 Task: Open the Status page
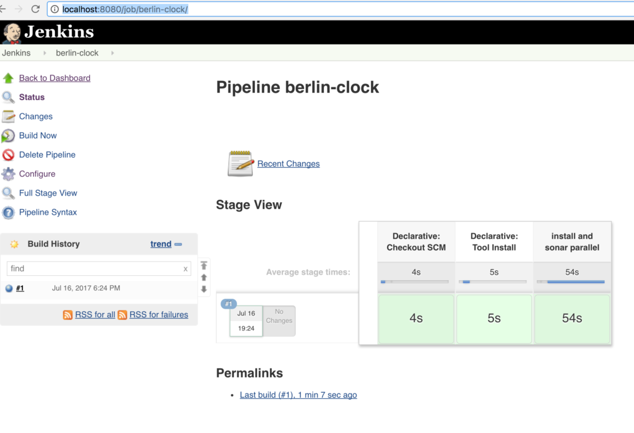[x=32, y=97]
